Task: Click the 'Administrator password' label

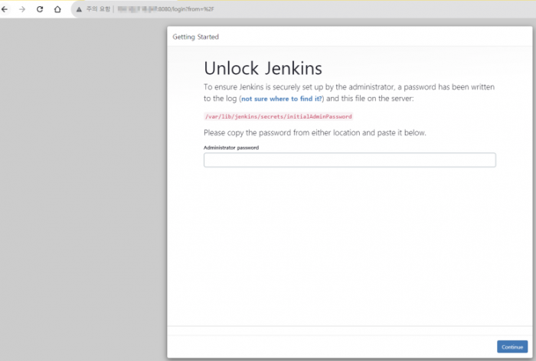Action: (x=231, y=148)
